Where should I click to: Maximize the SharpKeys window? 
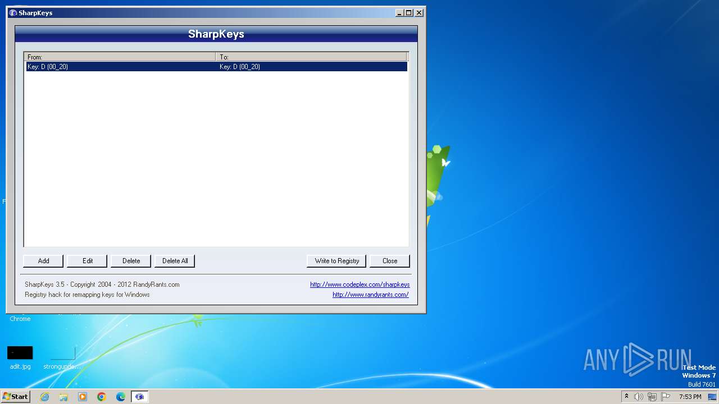pyautogui.click(x=409, y=12)
